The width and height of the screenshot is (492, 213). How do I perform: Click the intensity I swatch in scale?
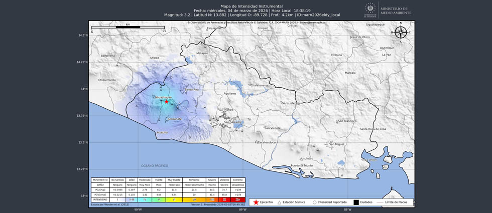coord(117,199)
